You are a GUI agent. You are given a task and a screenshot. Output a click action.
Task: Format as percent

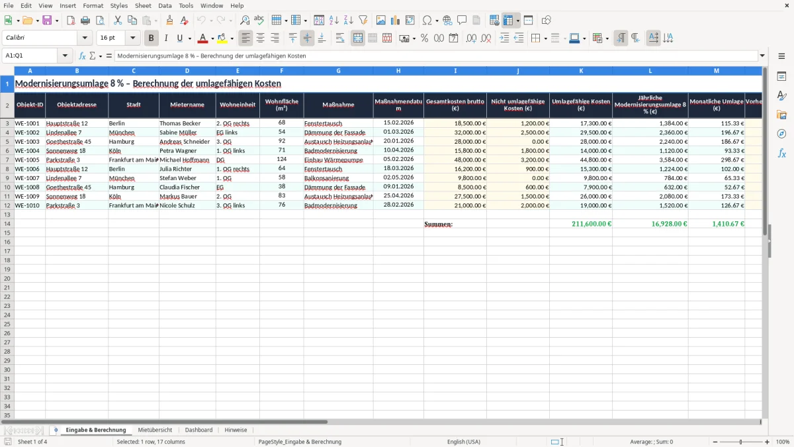tap(424, 38)
